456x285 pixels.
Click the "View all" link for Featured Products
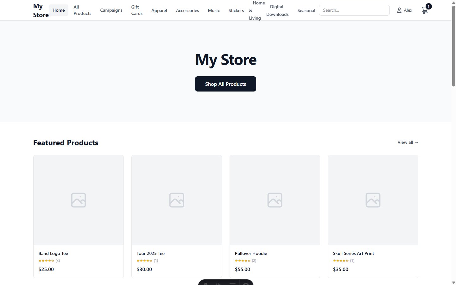(x=408, y=142)
